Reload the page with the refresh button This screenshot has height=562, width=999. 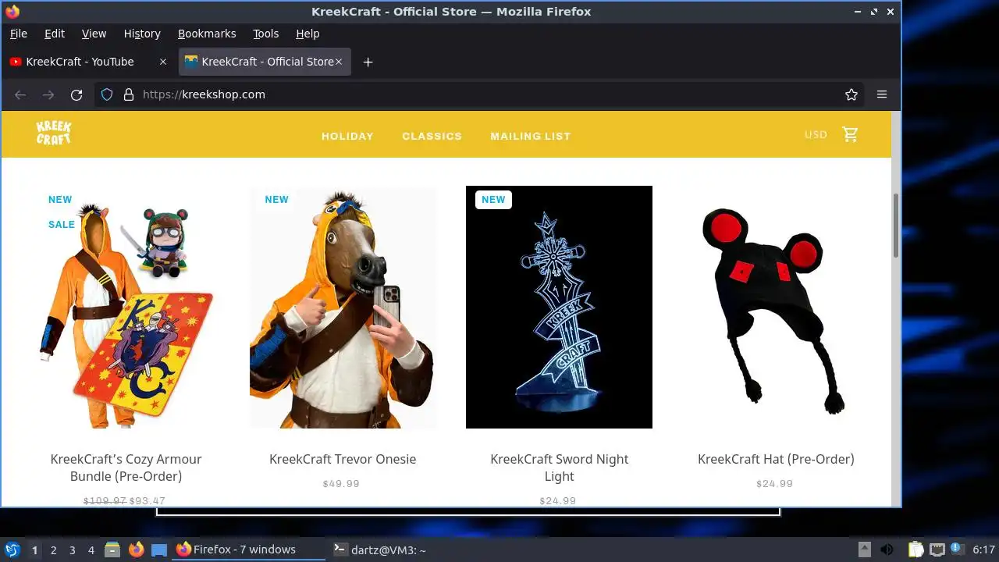point(76,94)
